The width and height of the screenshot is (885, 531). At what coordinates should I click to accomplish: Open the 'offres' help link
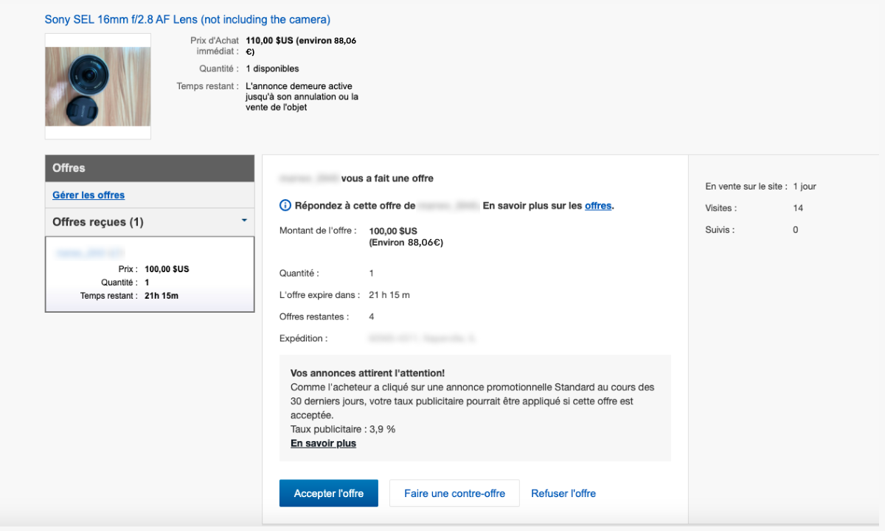[x=598, y=206]
